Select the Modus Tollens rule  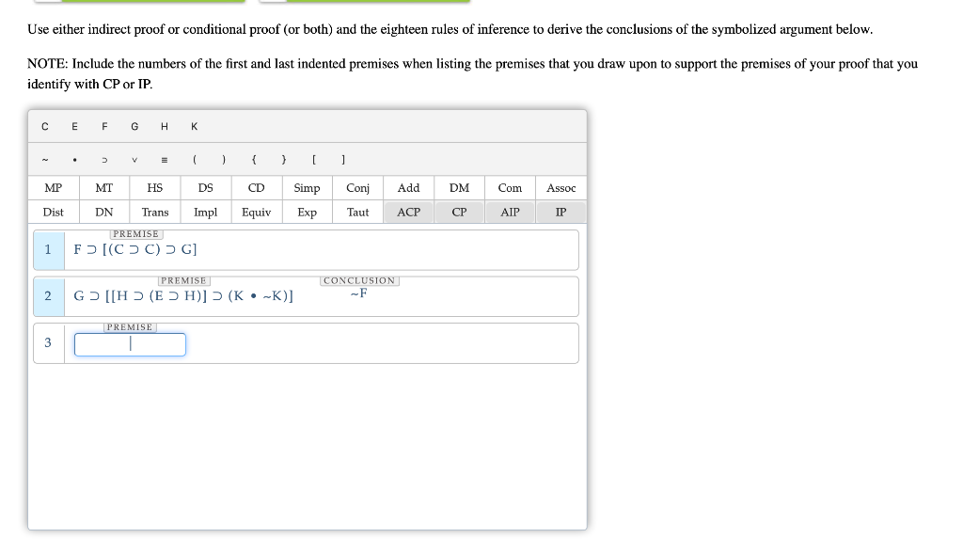pos(103,187)
